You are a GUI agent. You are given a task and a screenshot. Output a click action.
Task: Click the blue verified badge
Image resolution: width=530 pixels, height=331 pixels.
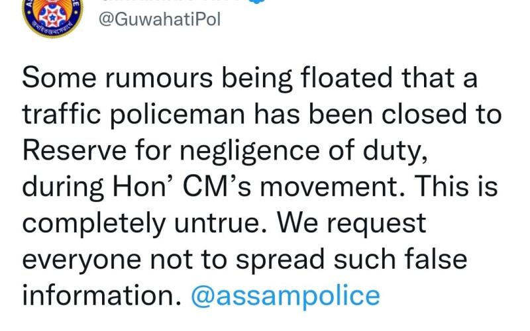[x=257, y=1]
